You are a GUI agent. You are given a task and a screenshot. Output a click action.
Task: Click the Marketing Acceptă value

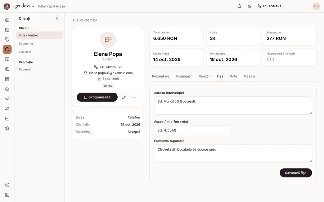tap(134, 132)
